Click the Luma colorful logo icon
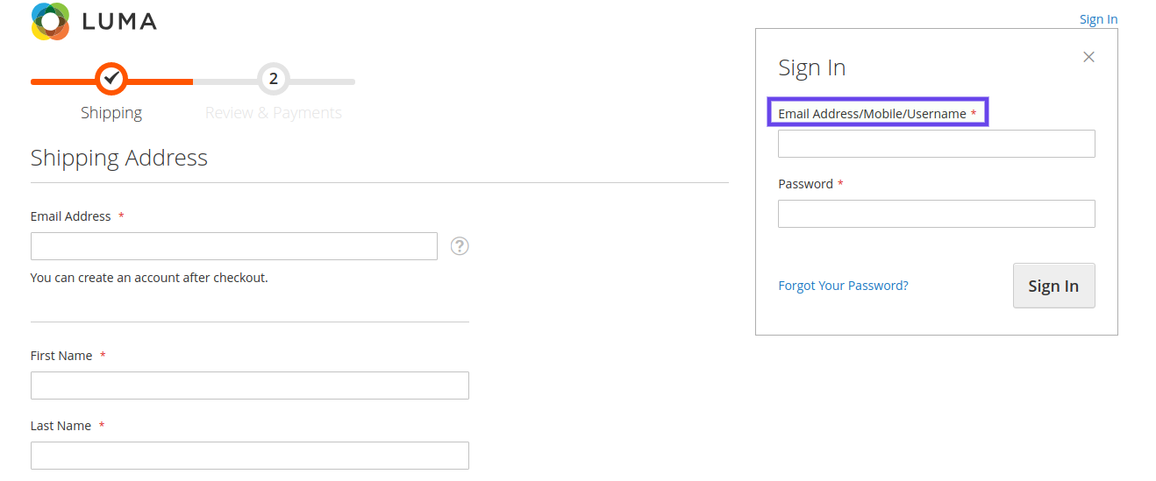 [50, 21]
